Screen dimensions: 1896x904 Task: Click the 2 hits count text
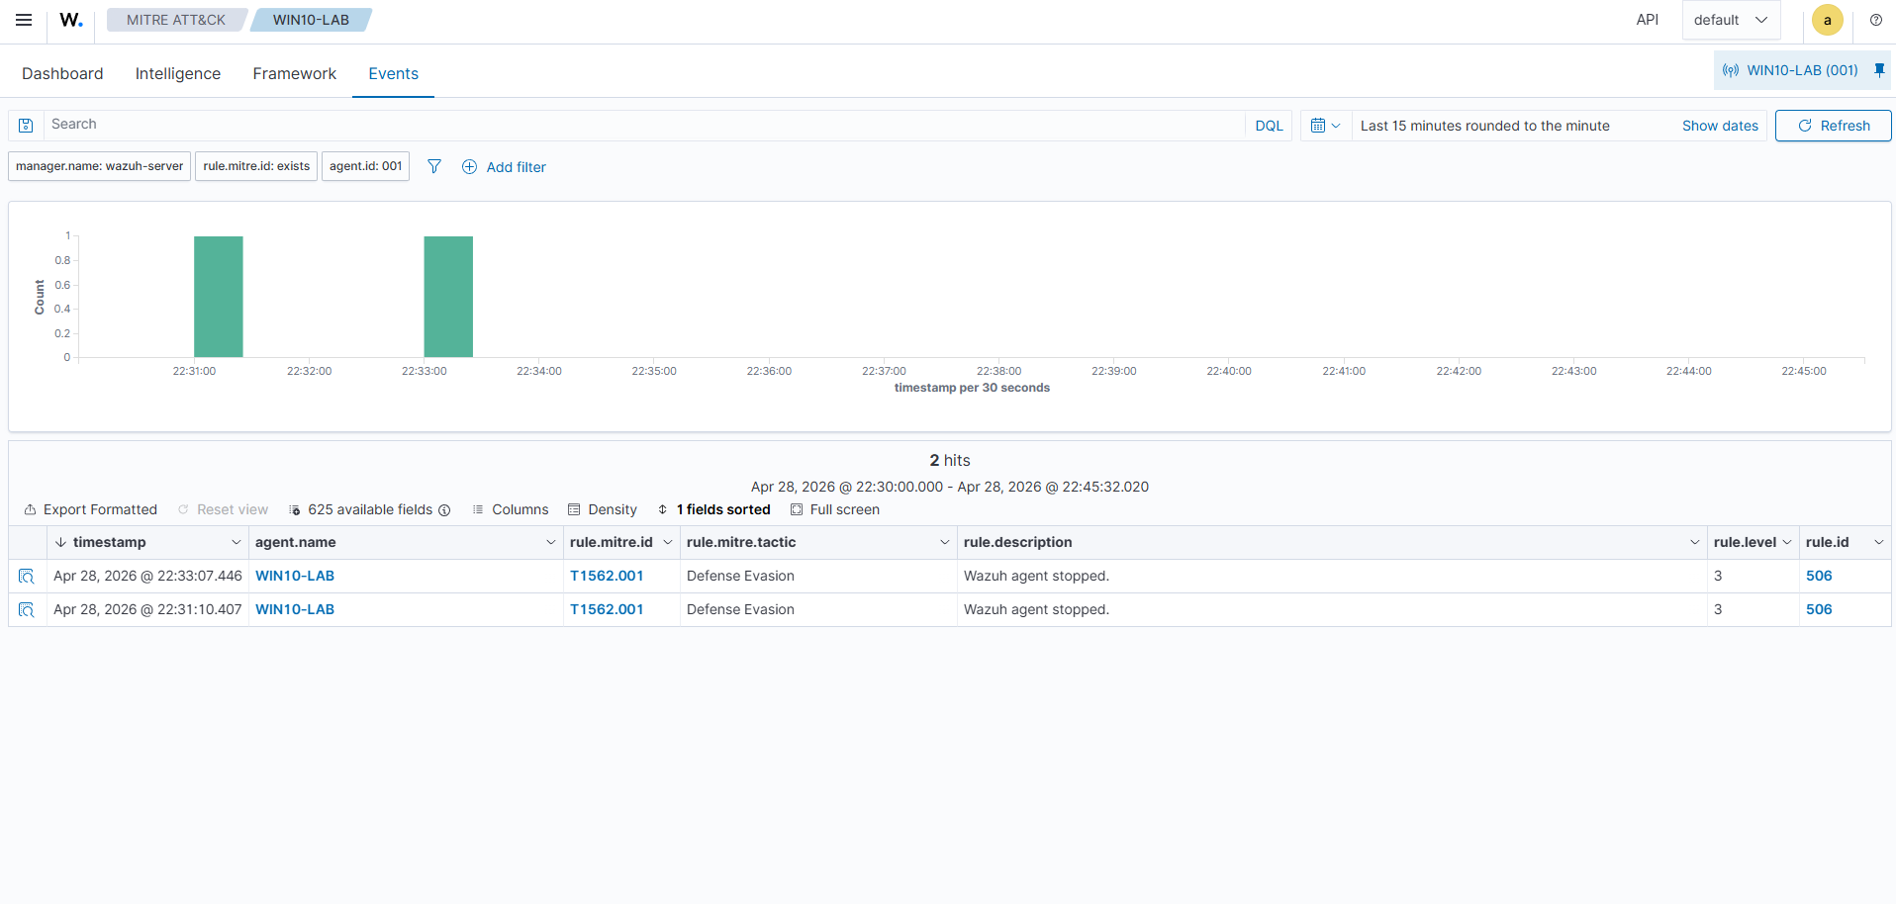point(950,460)
